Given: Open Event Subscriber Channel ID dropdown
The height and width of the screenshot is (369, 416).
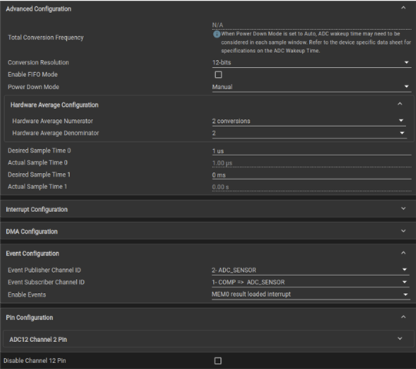Looking at the screenshot, I should [x=311, y=282].
